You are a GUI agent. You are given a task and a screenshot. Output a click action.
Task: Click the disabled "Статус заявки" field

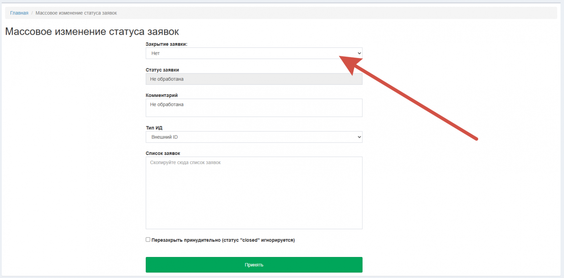tap(254, 79)
